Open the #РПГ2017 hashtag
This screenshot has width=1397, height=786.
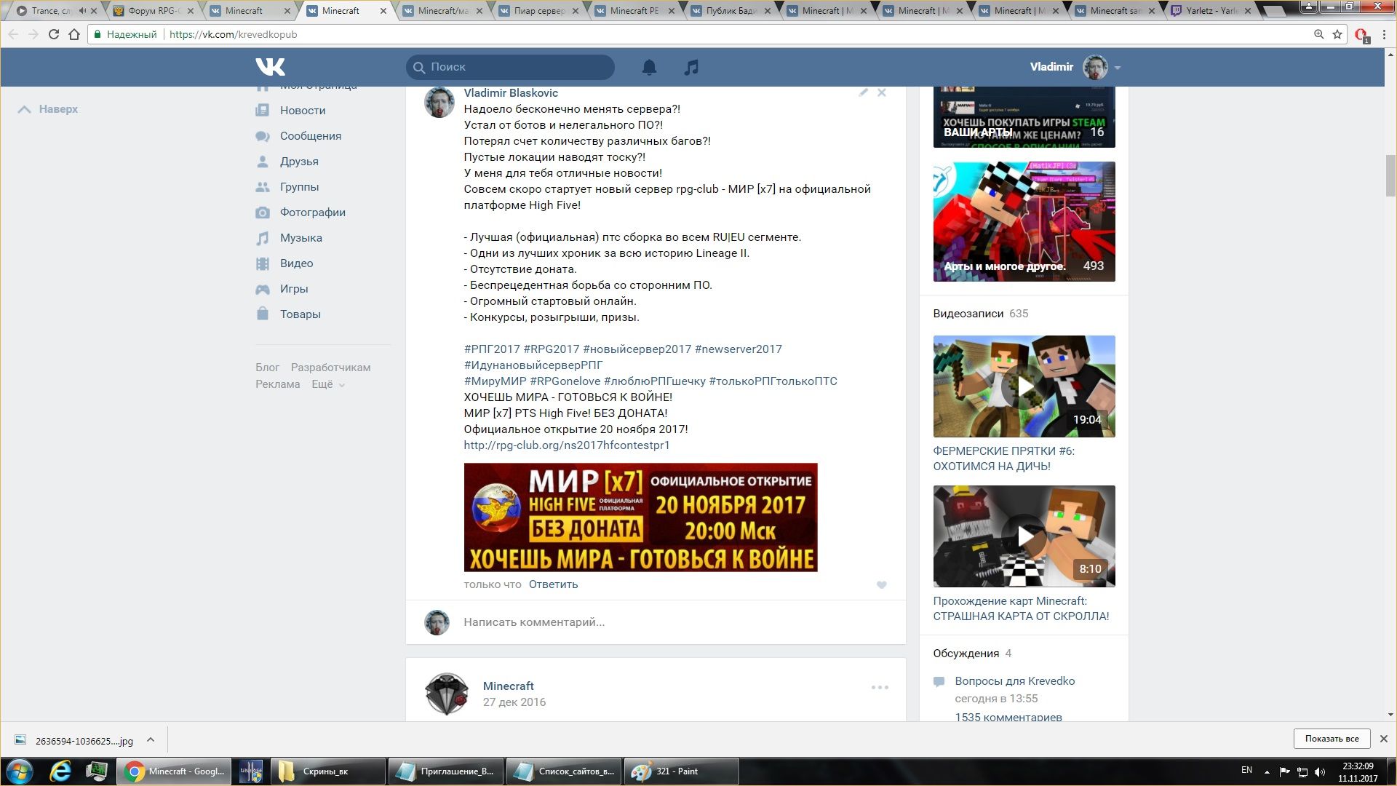point(492,349)
